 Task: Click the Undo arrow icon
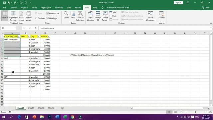[9, 3]
